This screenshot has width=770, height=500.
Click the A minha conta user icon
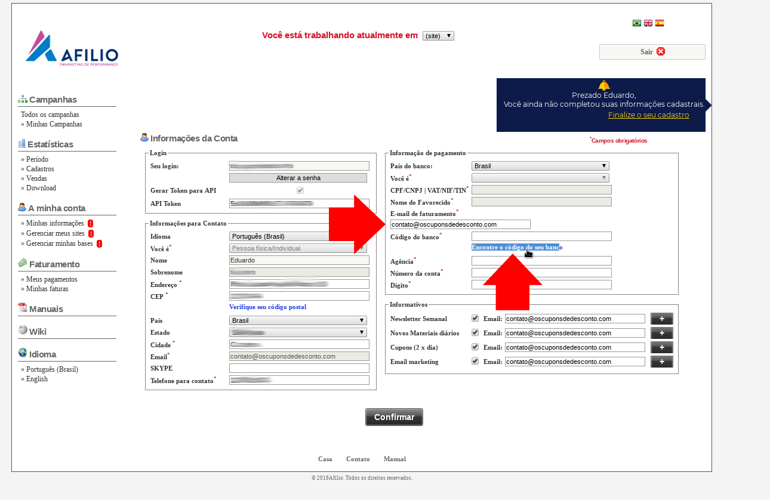[22, 207]
